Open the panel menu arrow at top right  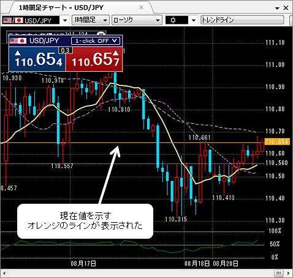click(277, 8)
